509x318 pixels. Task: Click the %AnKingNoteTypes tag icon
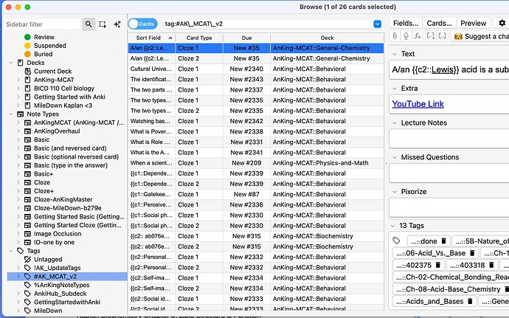pyautogui.click(x=28, y=285)
